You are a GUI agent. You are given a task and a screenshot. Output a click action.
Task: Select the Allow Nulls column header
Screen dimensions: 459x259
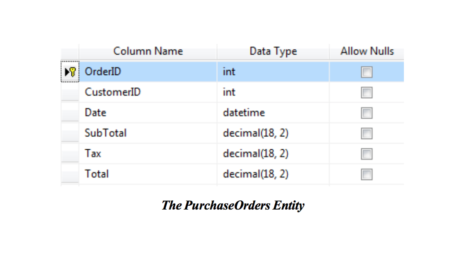pyautogui.click(x=366, y=51)
